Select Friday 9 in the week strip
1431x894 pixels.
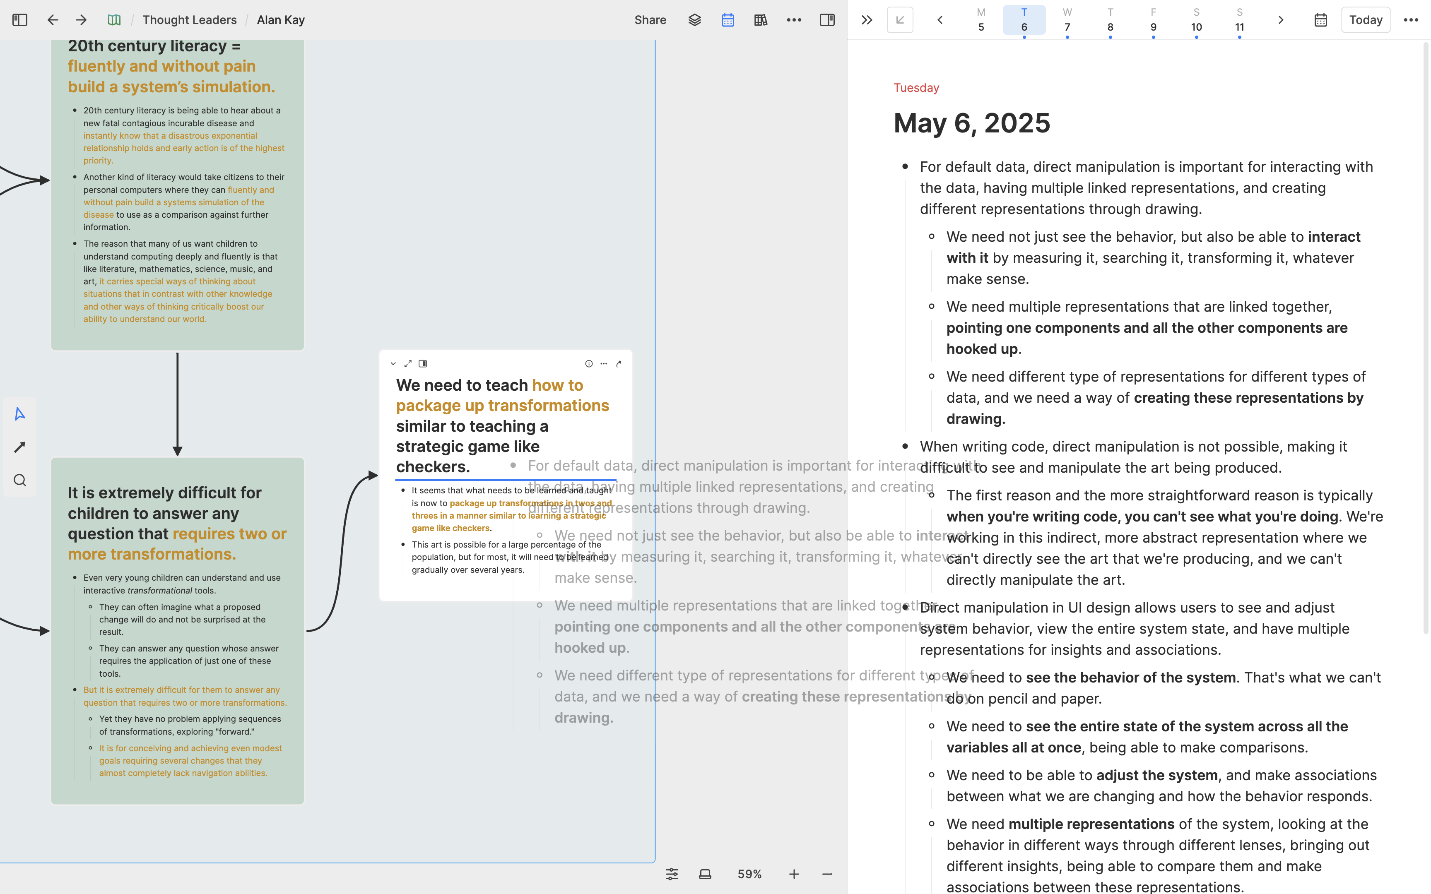pyautogui.click(x=1153, y=20)
